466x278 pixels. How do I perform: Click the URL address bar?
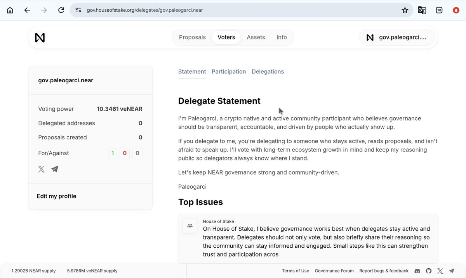[241, 10]
